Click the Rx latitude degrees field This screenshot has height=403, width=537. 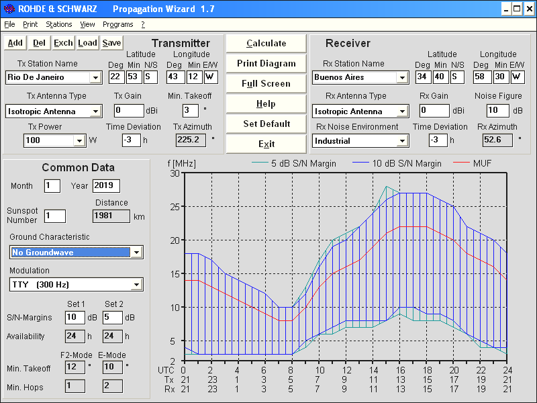click(424, 77)
